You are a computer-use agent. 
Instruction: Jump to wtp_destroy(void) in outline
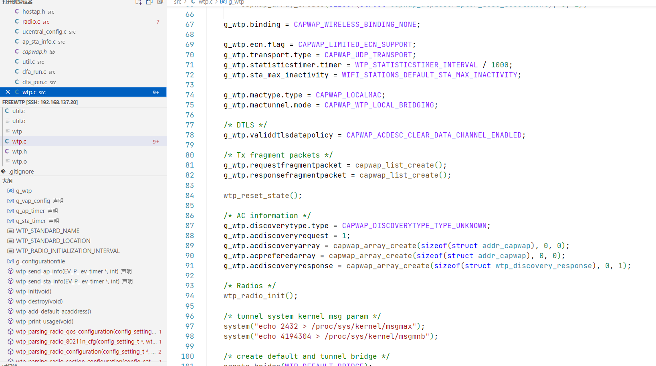click(x=83, y=301)
